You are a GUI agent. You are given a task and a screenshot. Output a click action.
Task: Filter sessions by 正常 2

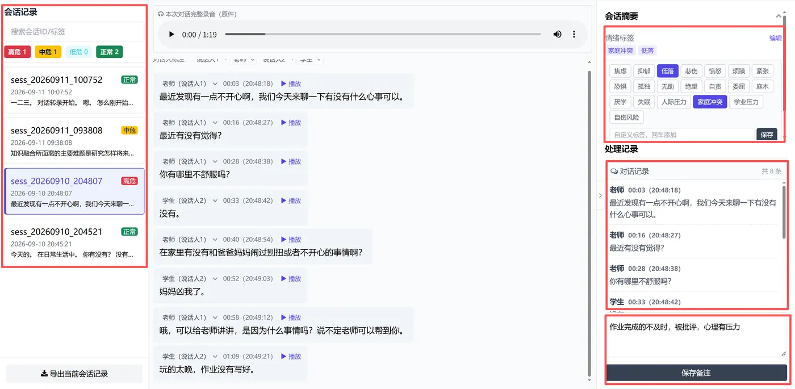110,52
